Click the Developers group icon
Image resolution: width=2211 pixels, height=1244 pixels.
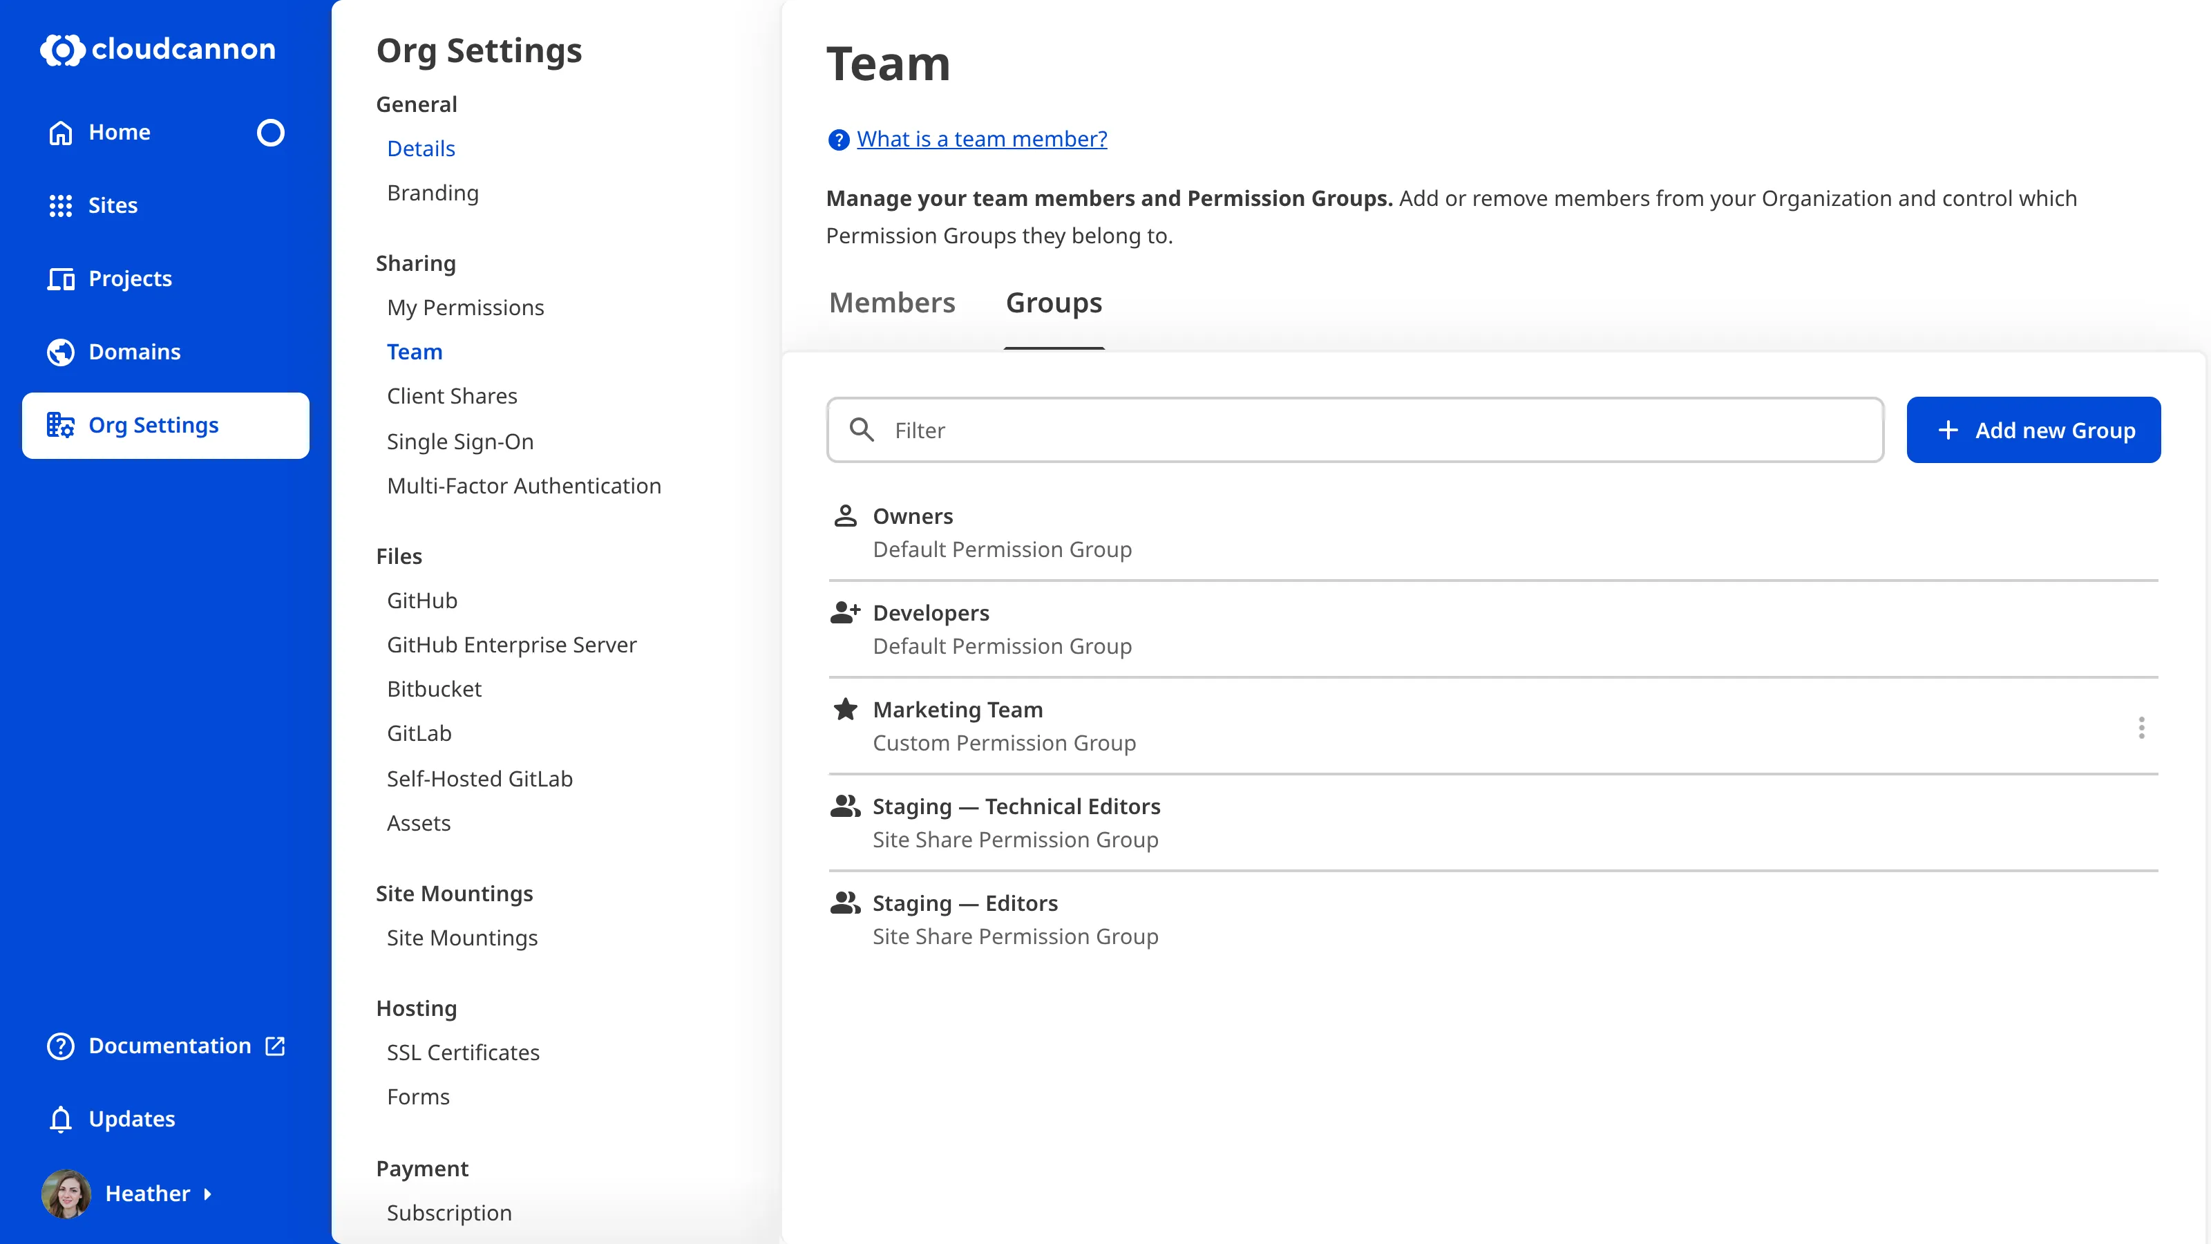coord(846,612)
